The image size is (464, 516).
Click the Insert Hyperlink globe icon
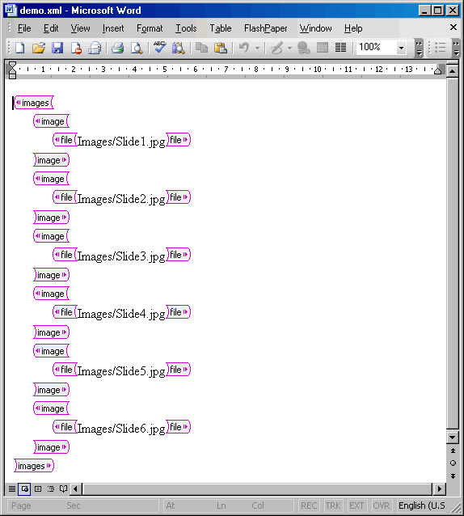click(303, 48)
